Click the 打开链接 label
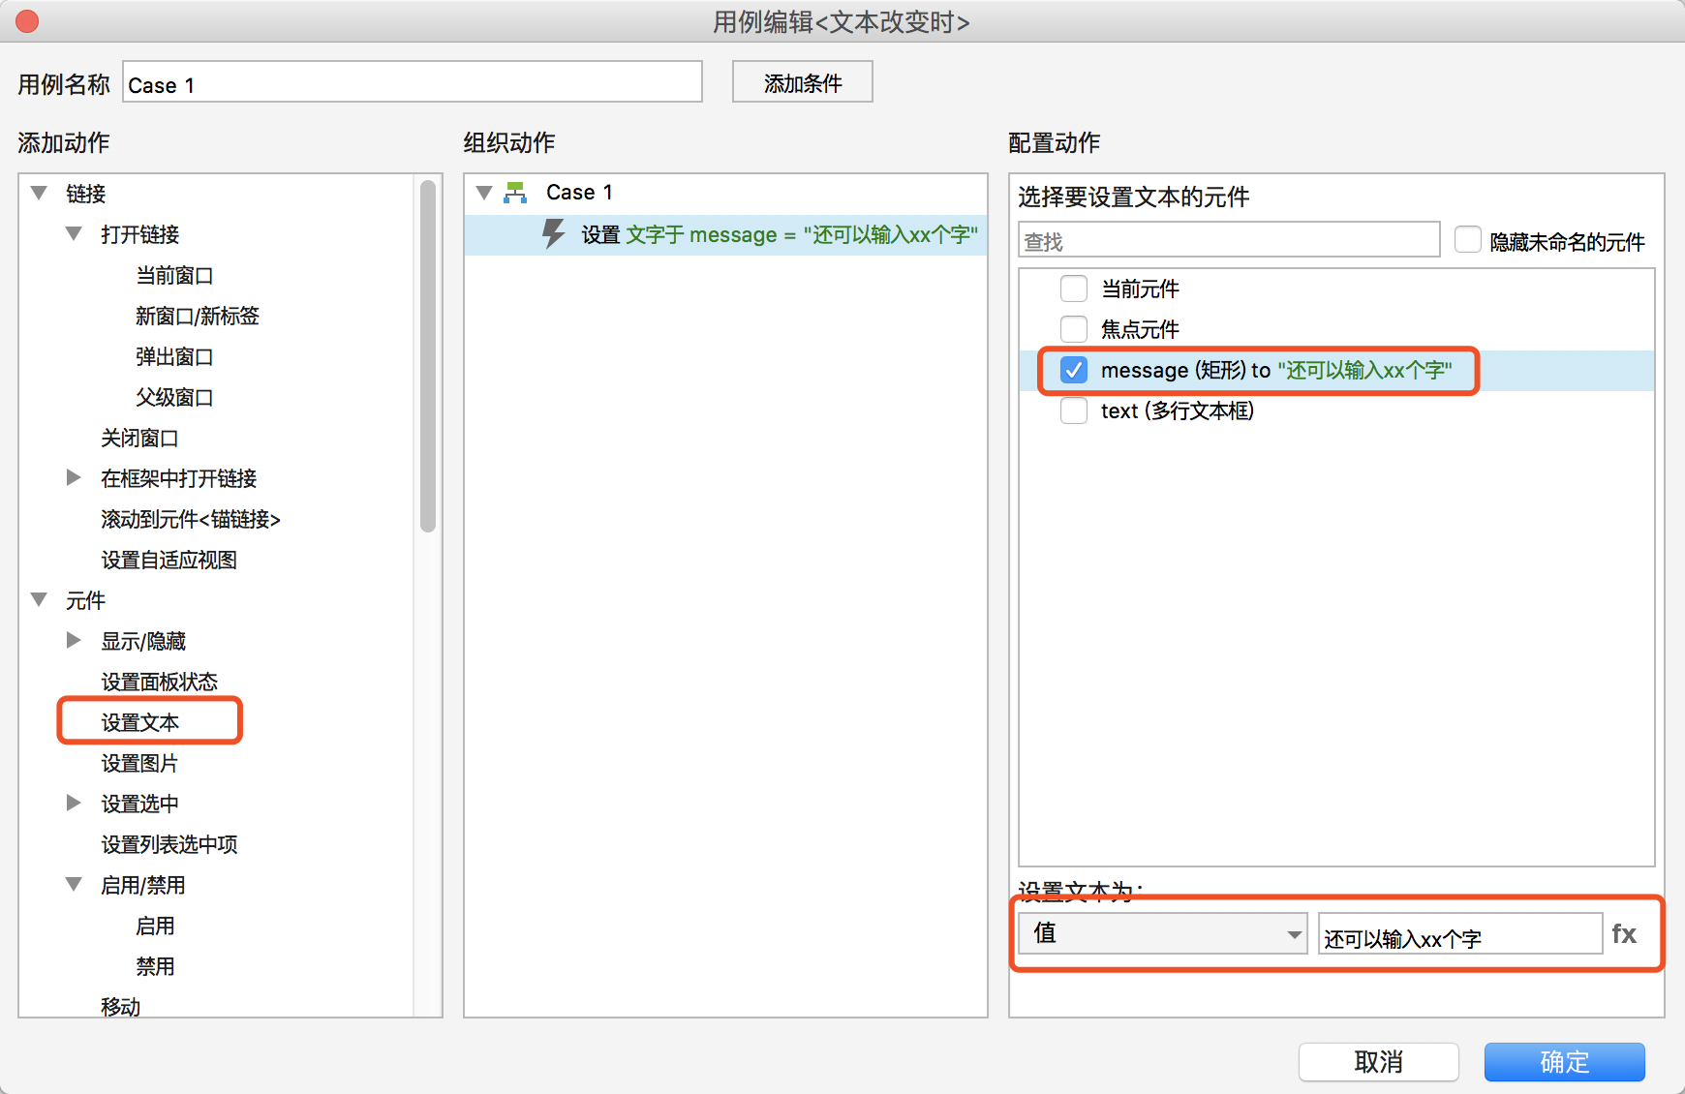Viewport: 1685px width, 1094px height. tap(140, 235)
